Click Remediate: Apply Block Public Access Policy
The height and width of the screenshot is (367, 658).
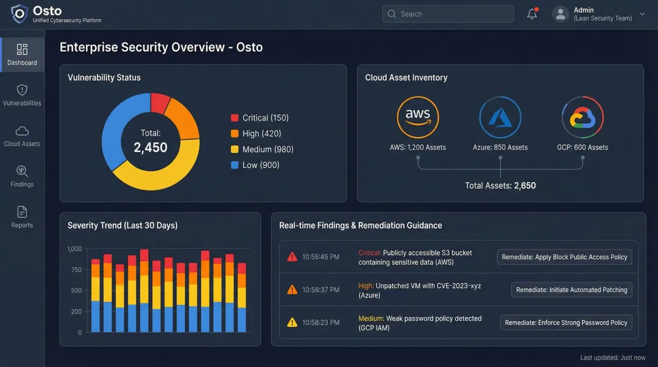[564, 257]
